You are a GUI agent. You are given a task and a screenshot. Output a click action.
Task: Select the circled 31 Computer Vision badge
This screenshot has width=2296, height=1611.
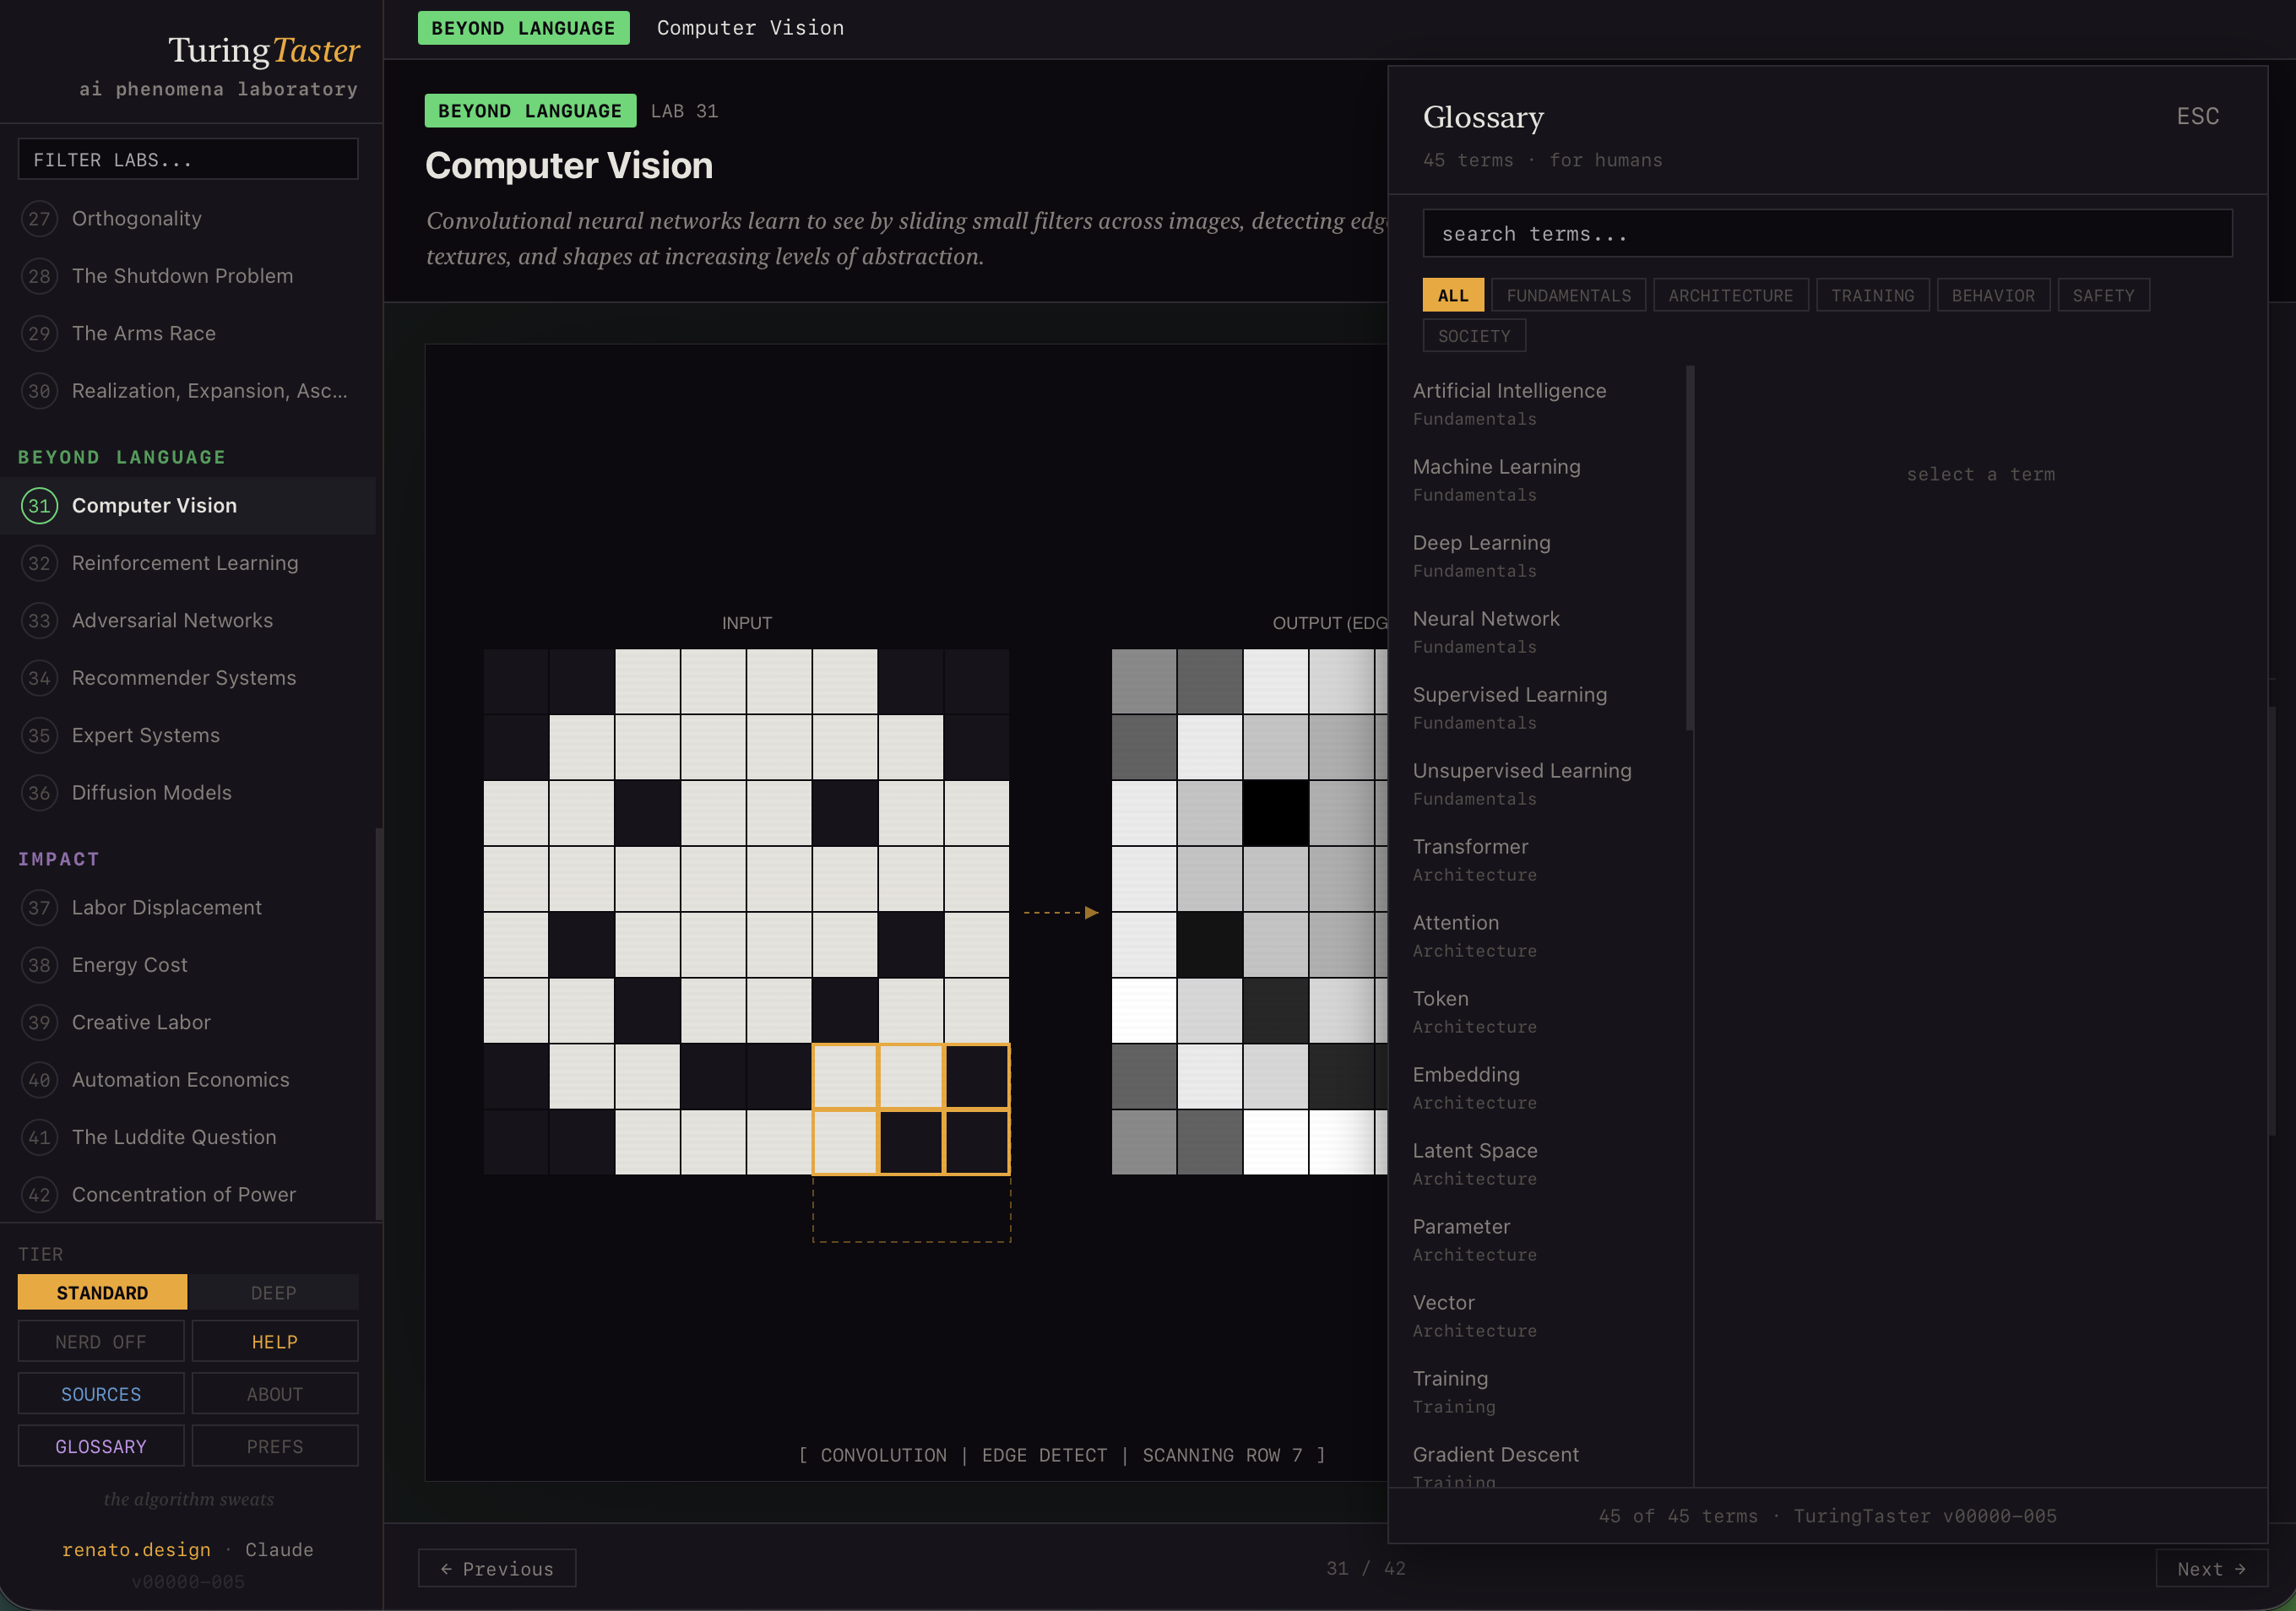pyautogui.click(x=39, y=506)
